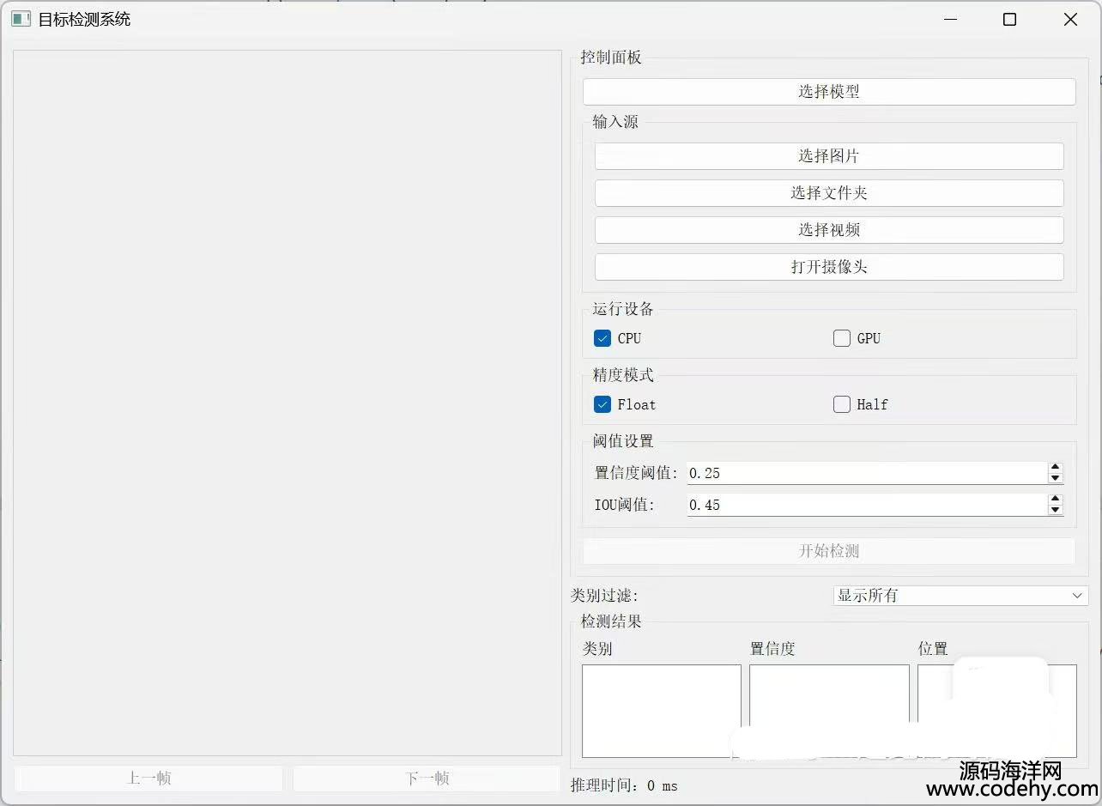Screen dimensions: 1102x806
Task: Toggle the Float precision checkbox
Action: tap(602, 404)
